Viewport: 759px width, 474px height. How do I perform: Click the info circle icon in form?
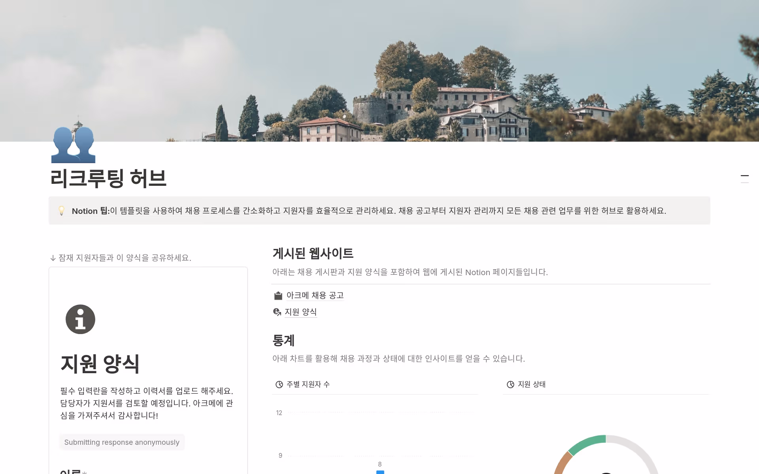click(x=80, y=319)
